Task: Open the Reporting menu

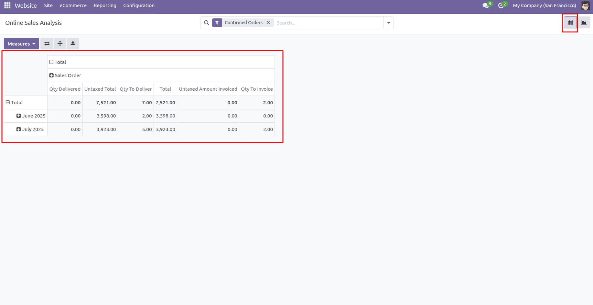Action: coord(105,5)
